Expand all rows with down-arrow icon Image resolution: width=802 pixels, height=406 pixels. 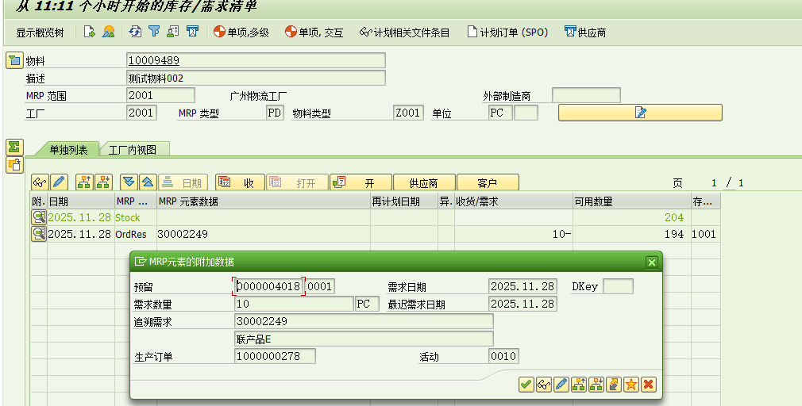pos(129,182)
